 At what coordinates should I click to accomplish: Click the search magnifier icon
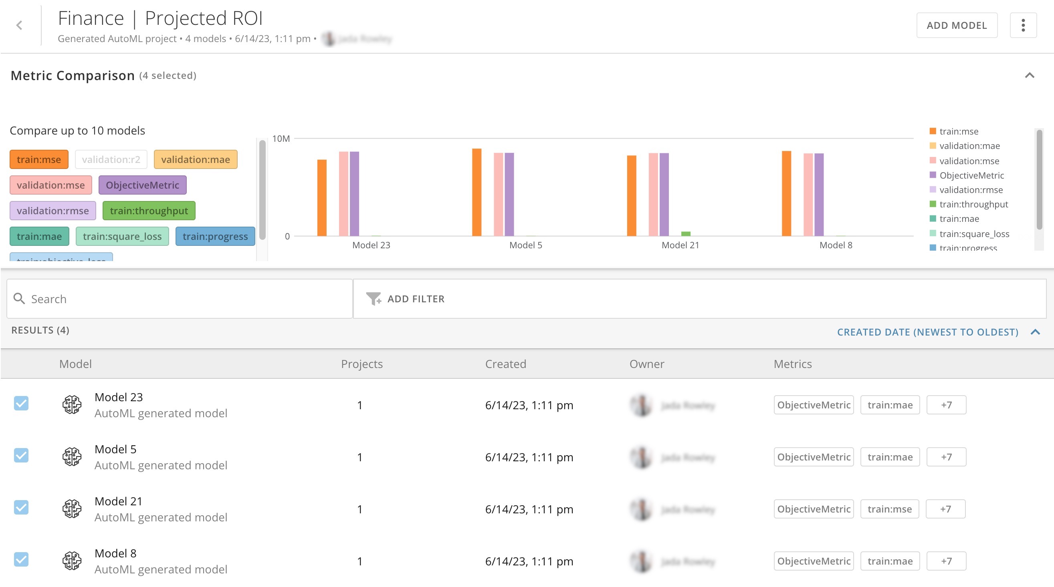pos(19,299)
